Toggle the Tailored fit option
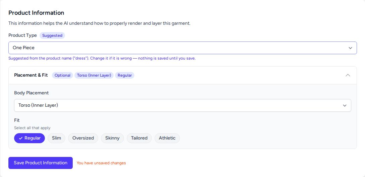The image size is (365, 177). click(139, 138)
